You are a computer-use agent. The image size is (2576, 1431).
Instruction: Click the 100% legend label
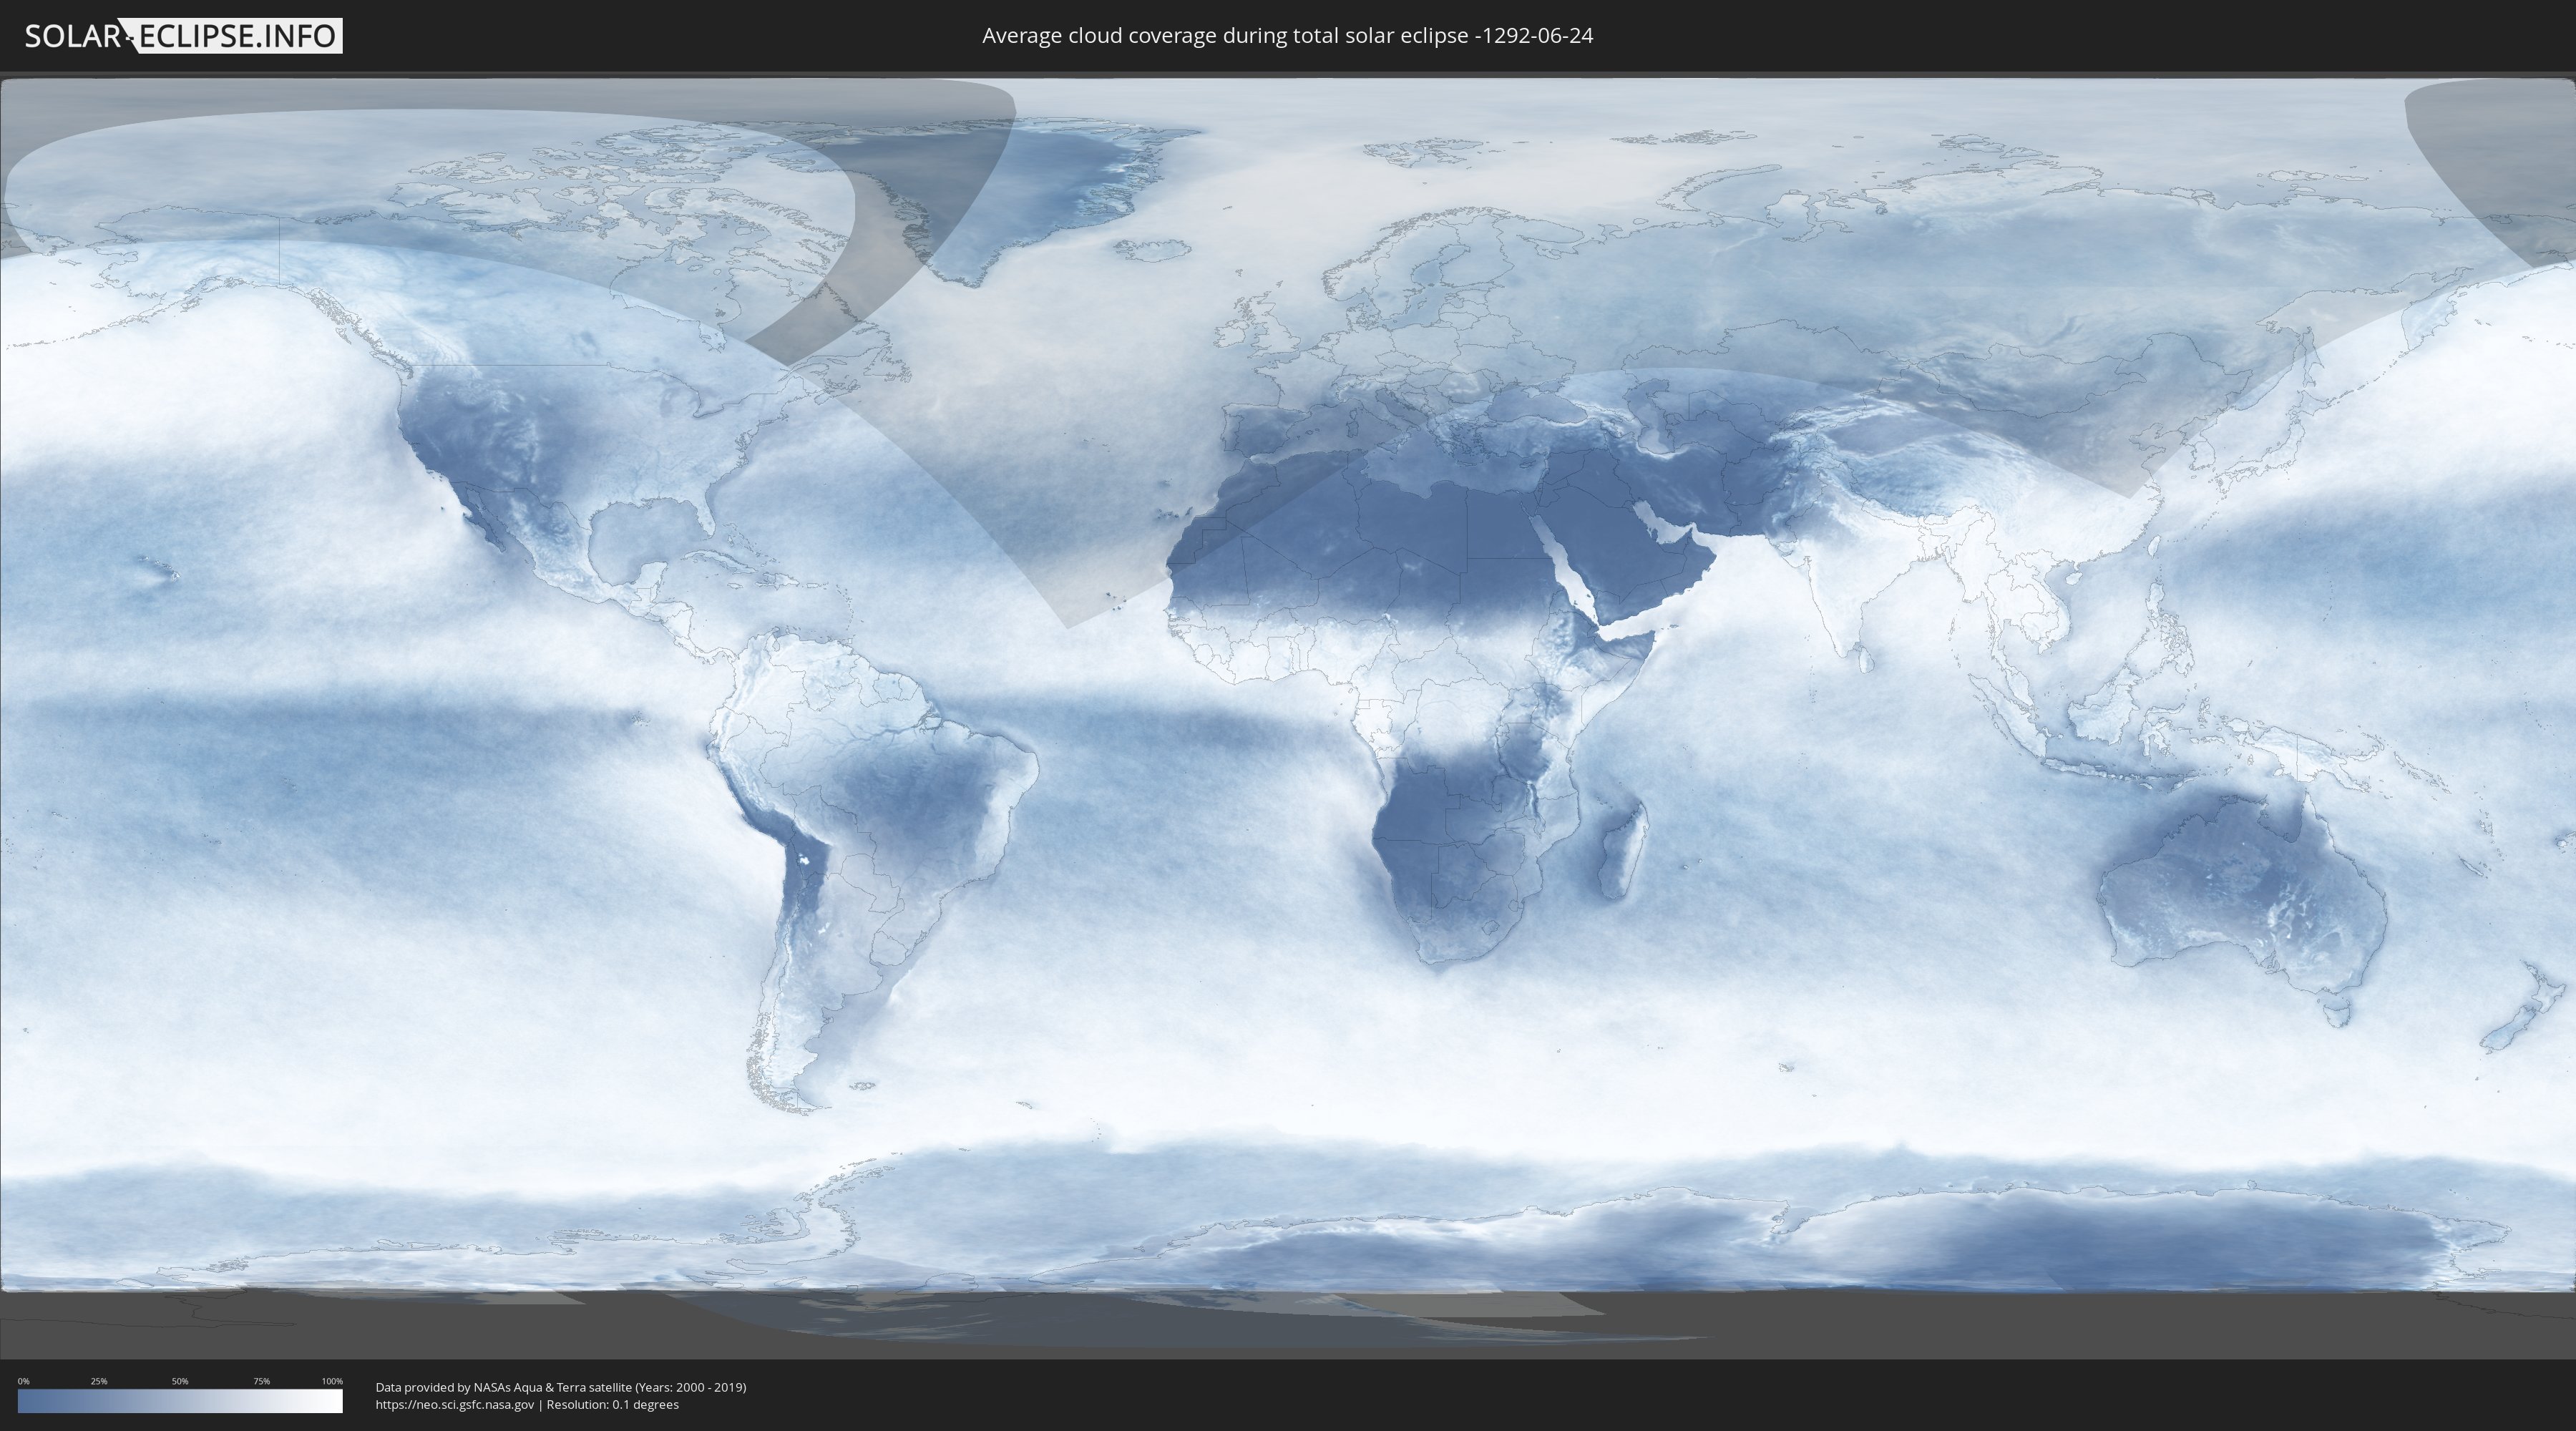[332, 1381]
